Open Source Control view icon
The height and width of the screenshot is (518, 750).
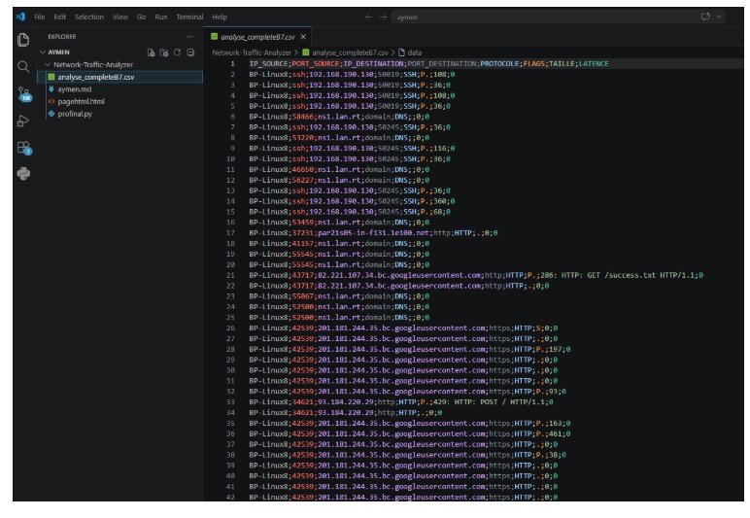click(24, 93)
